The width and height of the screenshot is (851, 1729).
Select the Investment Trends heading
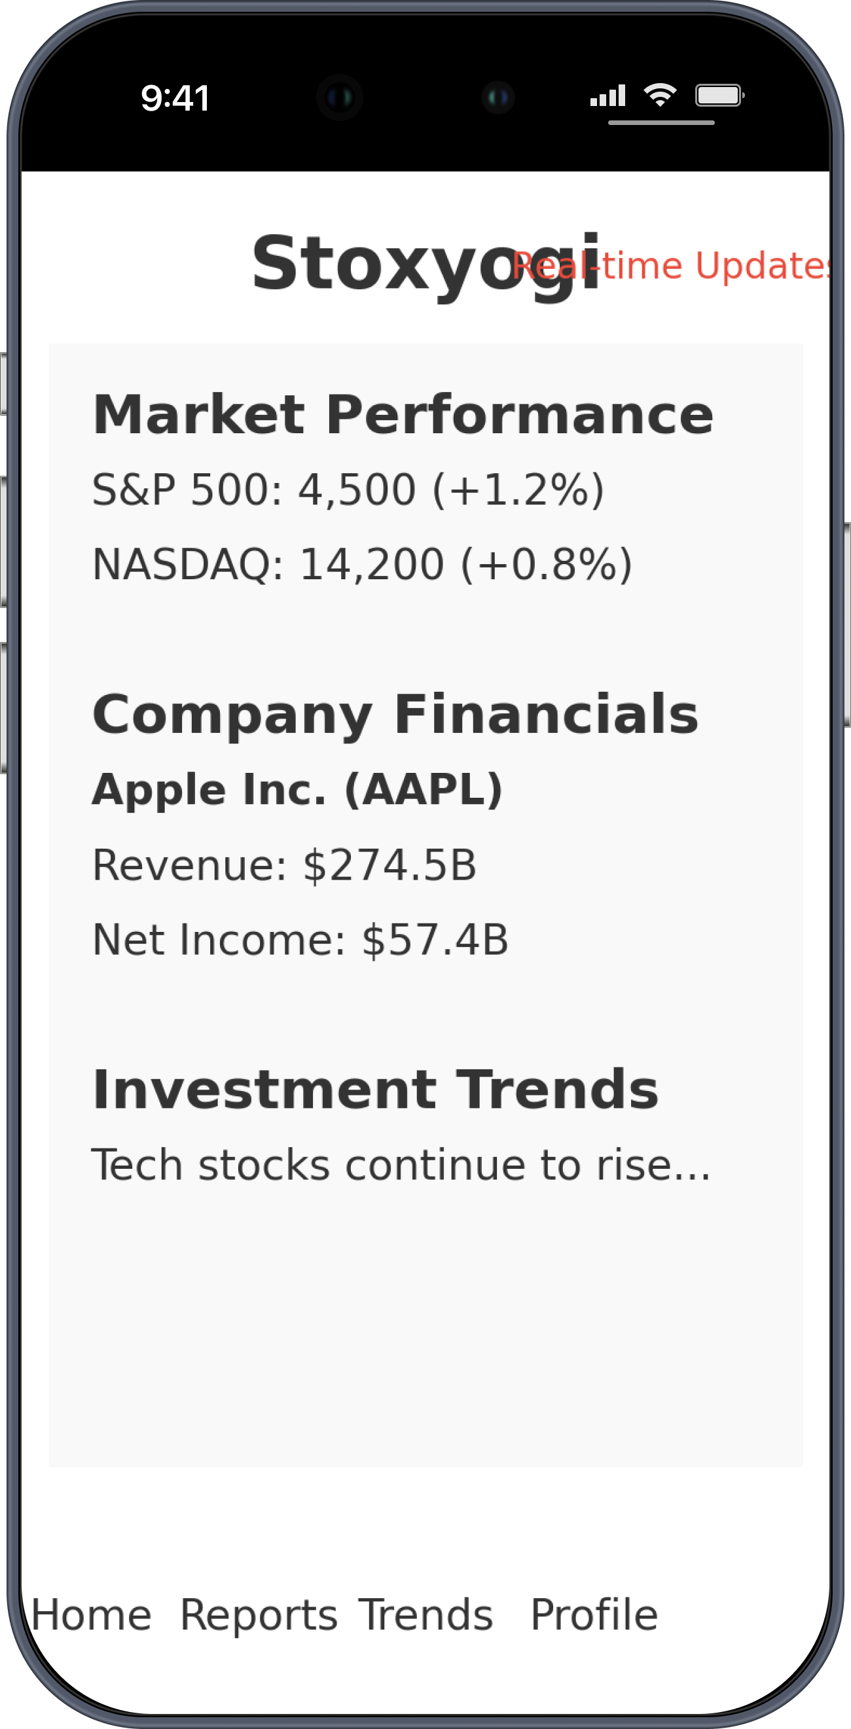(x=376, y=1090)
